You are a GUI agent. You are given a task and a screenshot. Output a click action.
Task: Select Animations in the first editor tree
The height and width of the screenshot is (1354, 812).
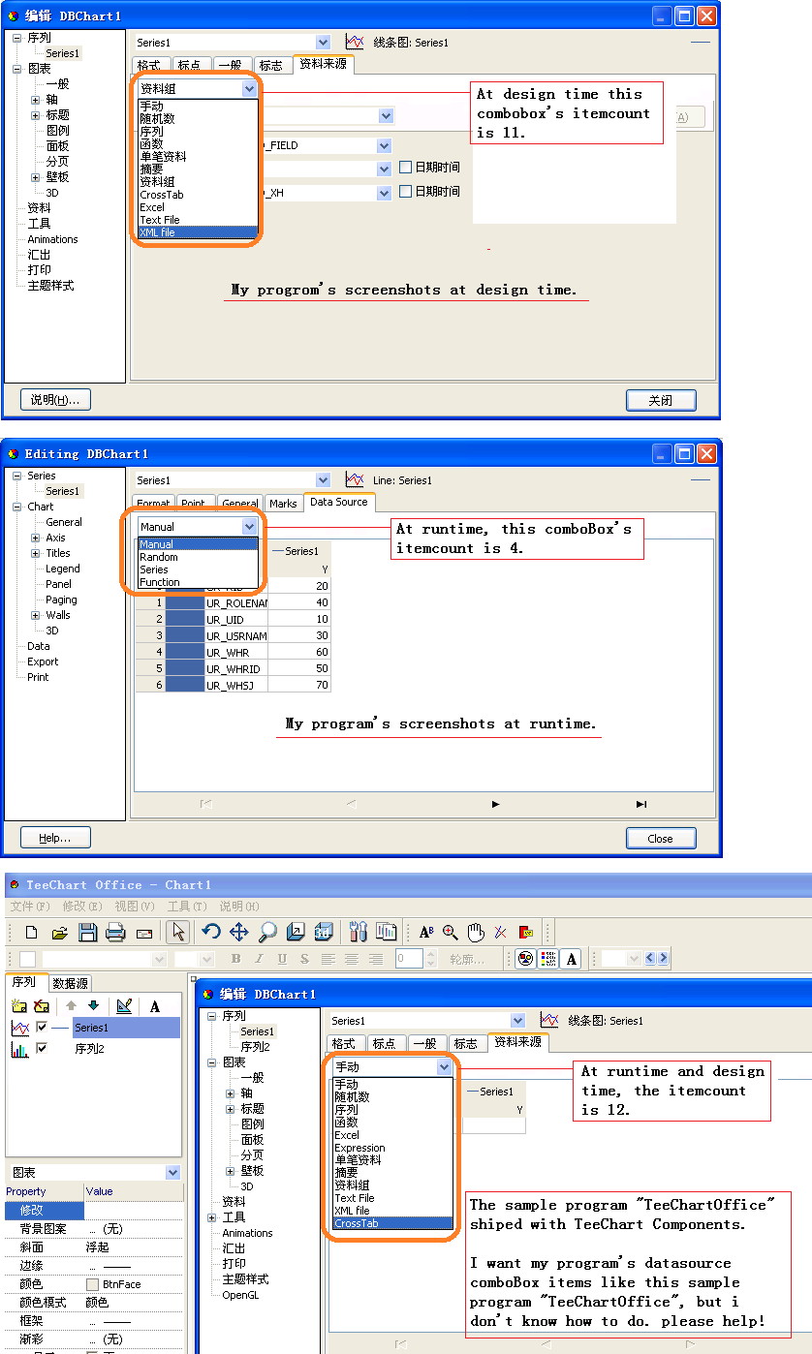tap(53, 239)
